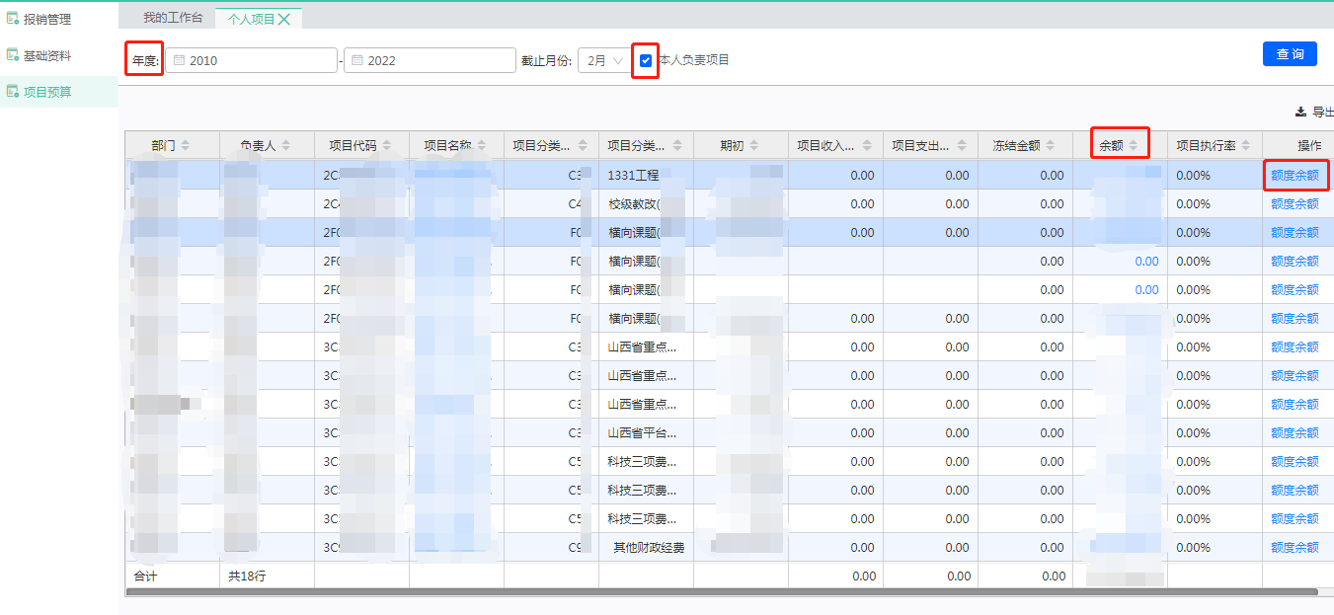Click calendar icon in the 2010 year field

(179, 60)
